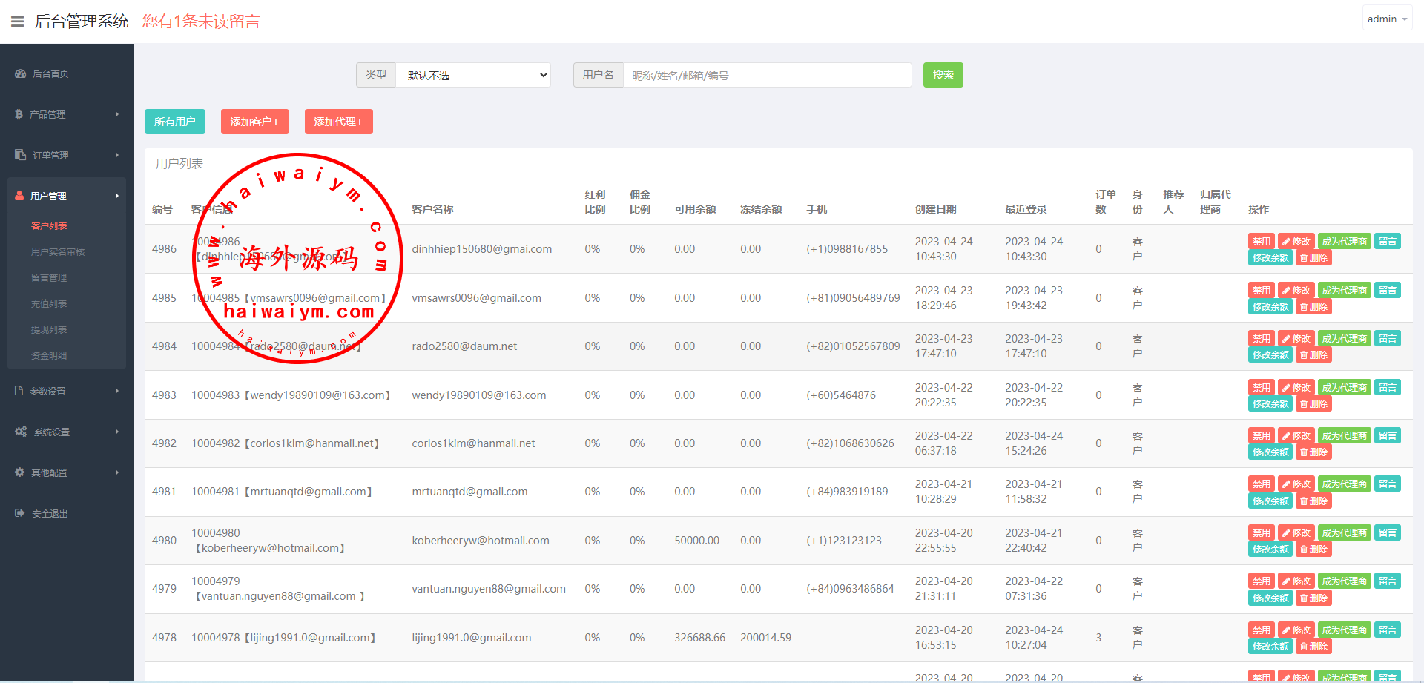Open 充值列表 in the sidebar

tap(49, 304)
